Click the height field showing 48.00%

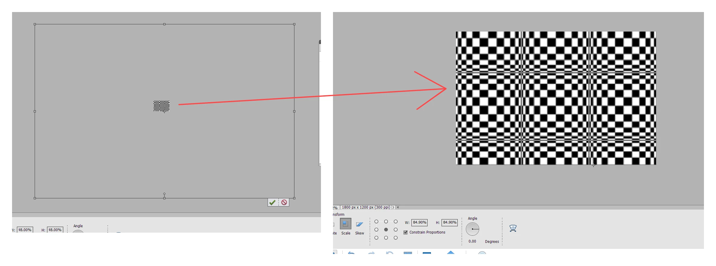click(55, 230)
